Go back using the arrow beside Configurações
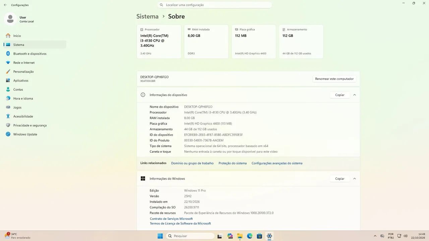The width and height of the screenshot is (429, 241). pyautogui.click(x=5, y=5)
